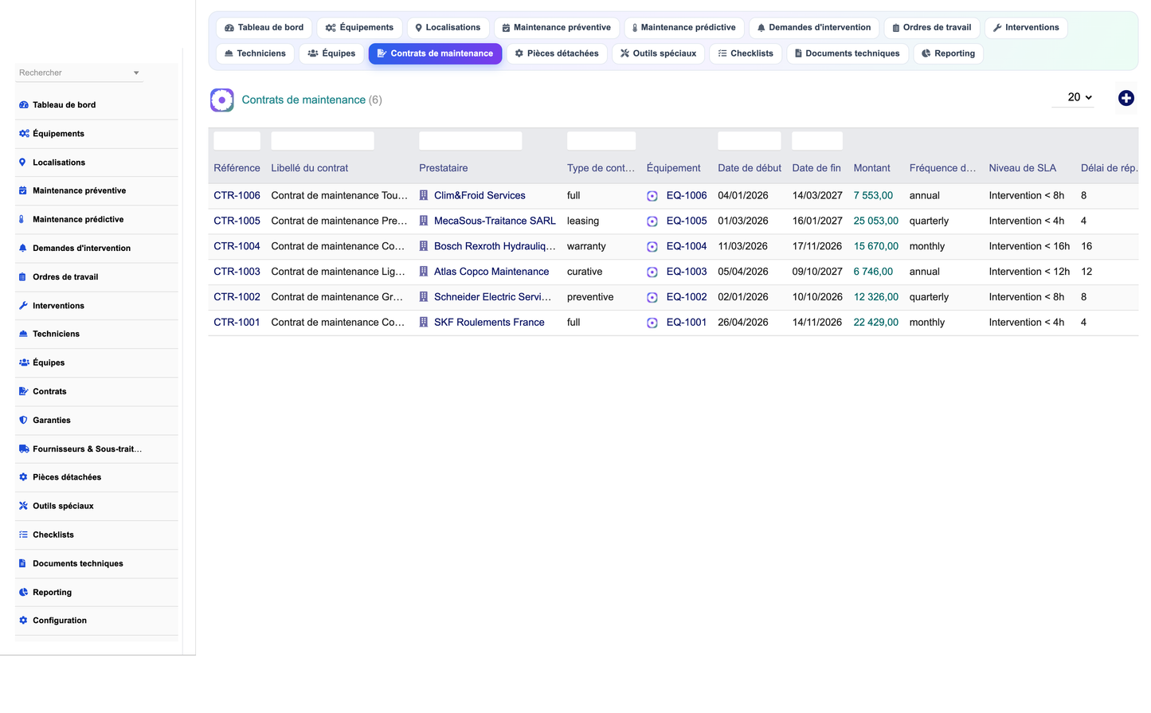Click building icon beside Atlas Copco Maintenance
Image resolution: width=1151 pixels, height=713 pixels.
pyautogui.click(x=424, y=272)
